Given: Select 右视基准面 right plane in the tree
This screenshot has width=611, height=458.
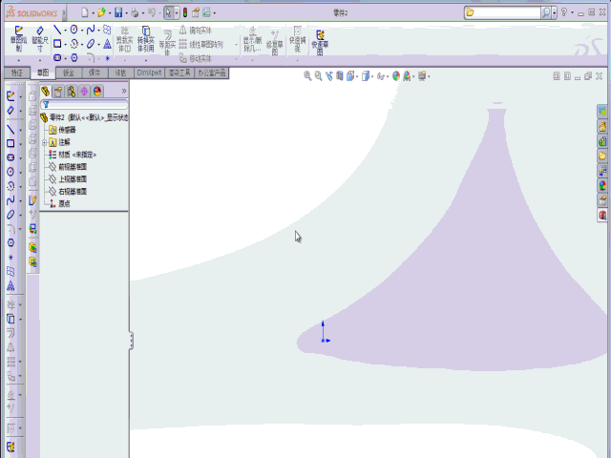Looking at the screenshot, I should [68, 192].
